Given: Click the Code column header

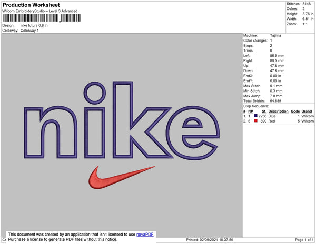Looking at the screenshot, I should tap(295, 111).
